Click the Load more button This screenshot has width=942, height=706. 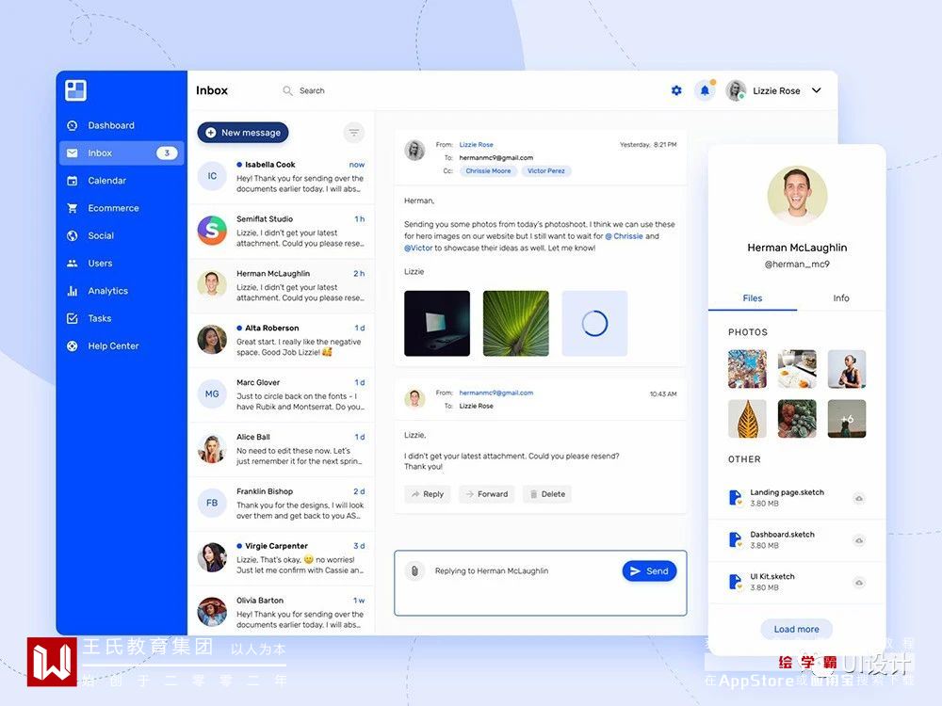click(797, 629)
